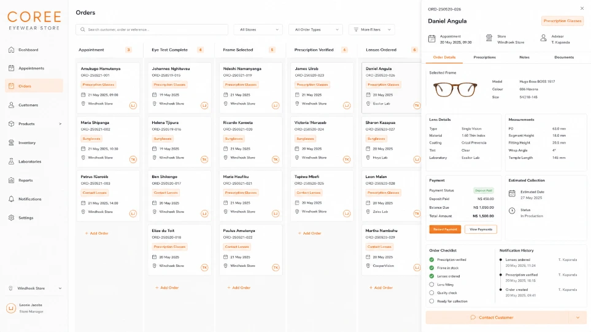Click the Laboratories flask icon
The width and height of the screenshot is (591, 332).
pos(11,161)
